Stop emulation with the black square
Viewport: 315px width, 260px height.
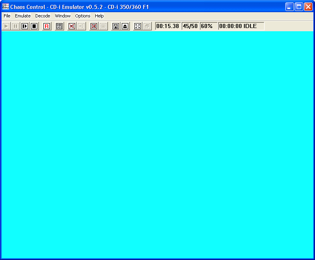click(x=34, y=26)
